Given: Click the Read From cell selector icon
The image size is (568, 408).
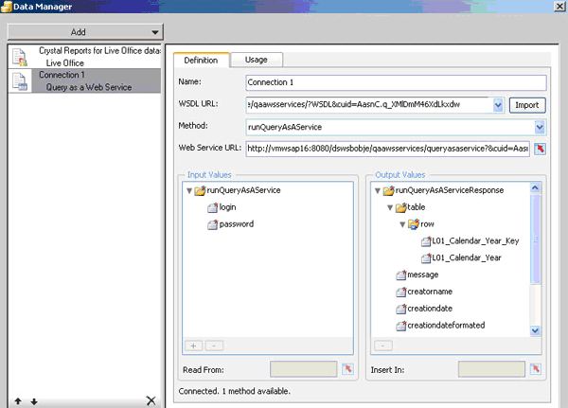Looking at the screenshot, I should click(x=346, y=368).
